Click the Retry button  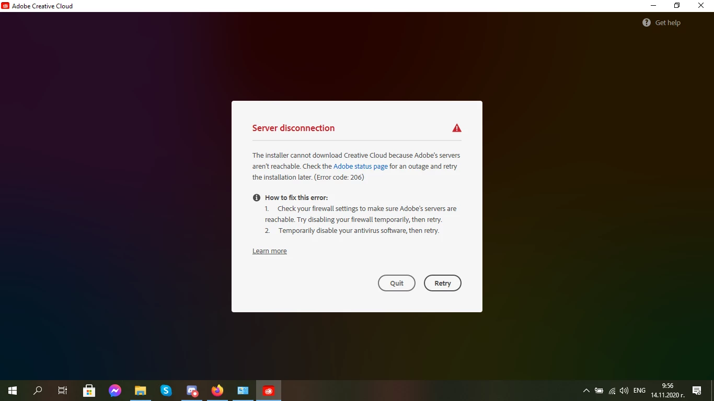[442, 283]
